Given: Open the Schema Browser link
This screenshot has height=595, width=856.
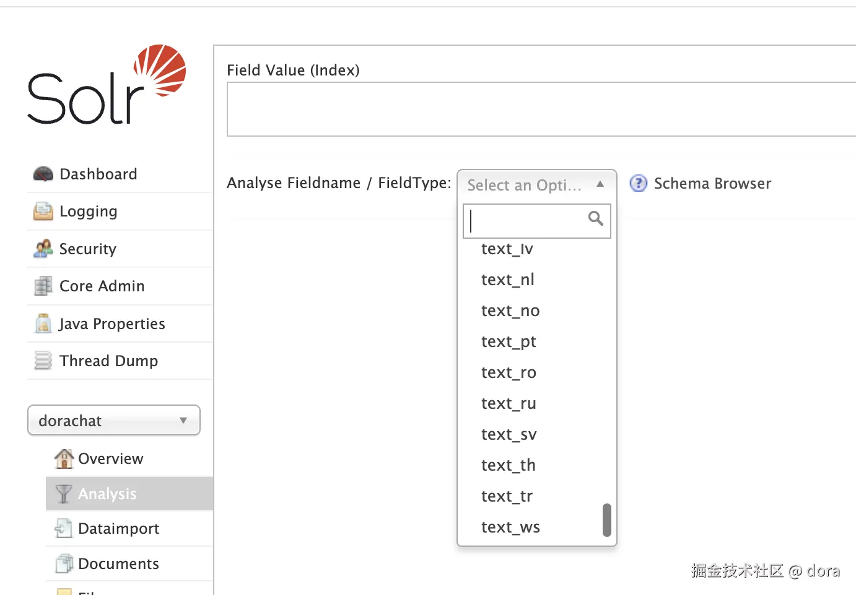Looking at the screenshot, I should pyautogui.click(x=712, y=184).
